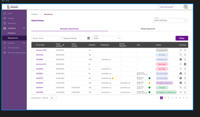Click the 'Acciones' column header
This screenshot has height=117, width=200.
tap(182, 45)
